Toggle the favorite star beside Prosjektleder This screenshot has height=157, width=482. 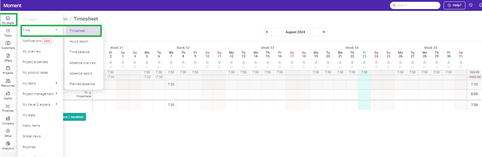point(90,93)
